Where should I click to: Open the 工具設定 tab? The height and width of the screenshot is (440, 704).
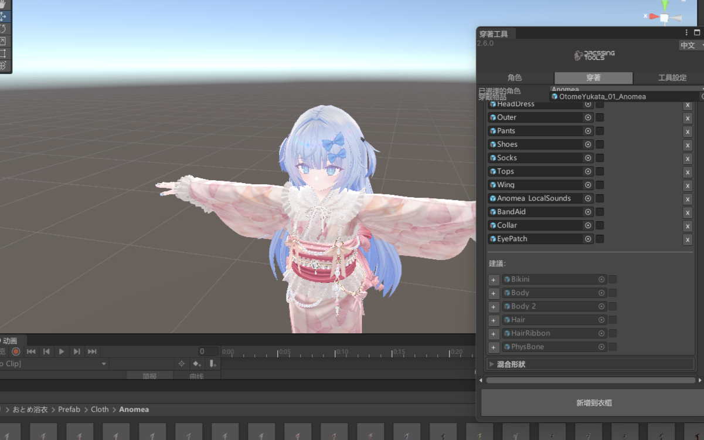tap(672, 78)
